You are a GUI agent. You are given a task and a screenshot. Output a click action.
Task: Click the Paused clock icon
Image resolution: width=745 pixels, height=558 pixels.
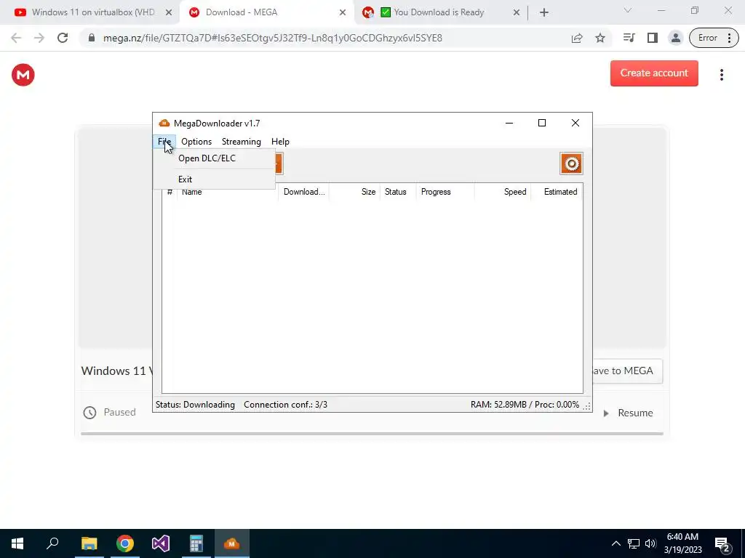pyautogui.click(x=89, y=413)
